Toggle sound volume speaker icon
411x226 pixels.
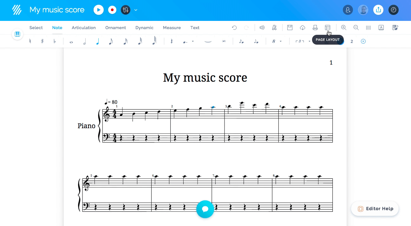click(262, 28)
